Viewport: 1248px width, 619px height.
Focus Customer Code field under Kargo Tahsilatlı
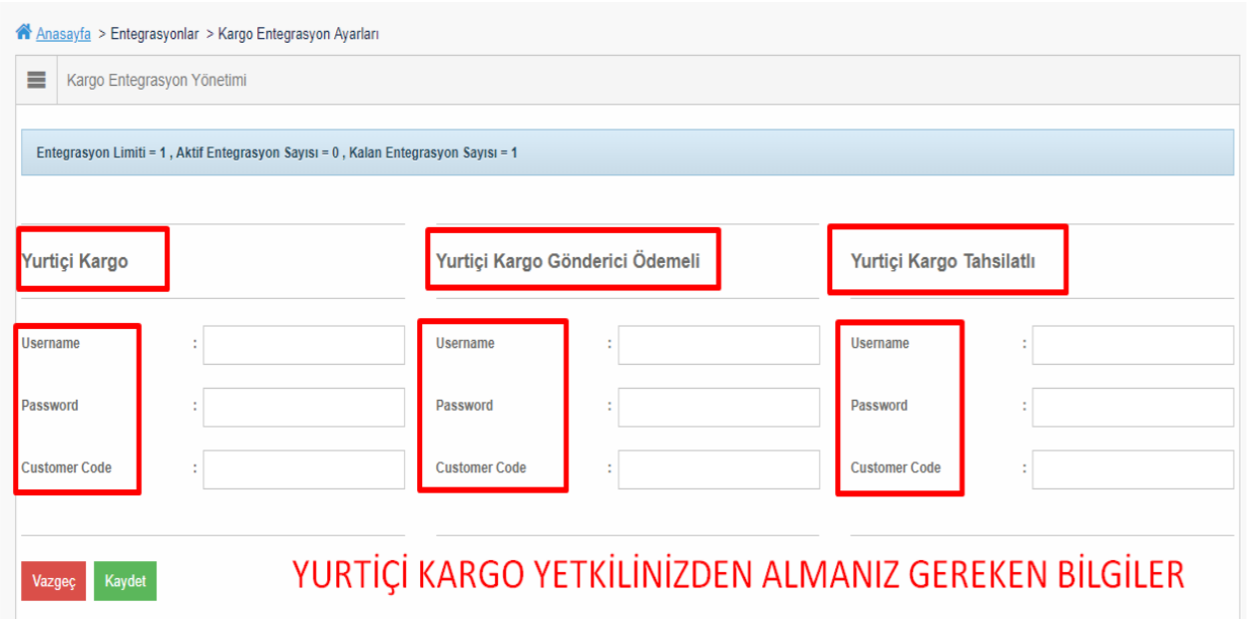(1133, 469)
